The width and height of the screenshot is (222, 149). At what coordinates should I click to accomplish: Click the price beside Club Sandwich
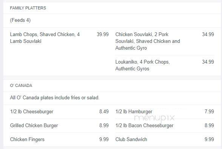tap(209, 139)
